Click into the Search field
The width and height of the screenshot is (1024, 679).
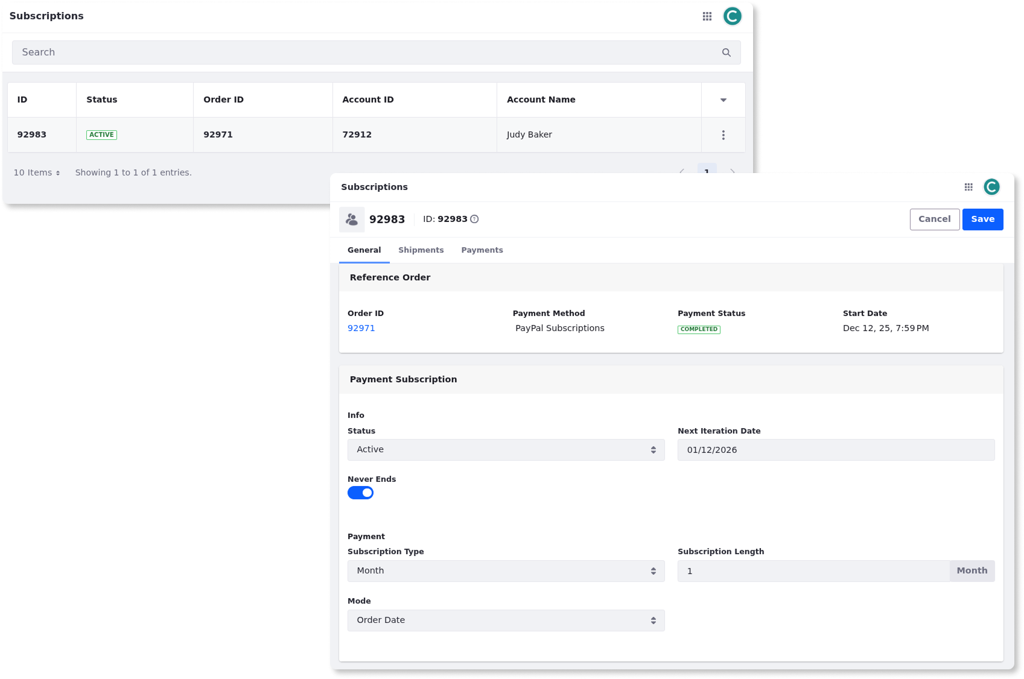tap(376, 52)
